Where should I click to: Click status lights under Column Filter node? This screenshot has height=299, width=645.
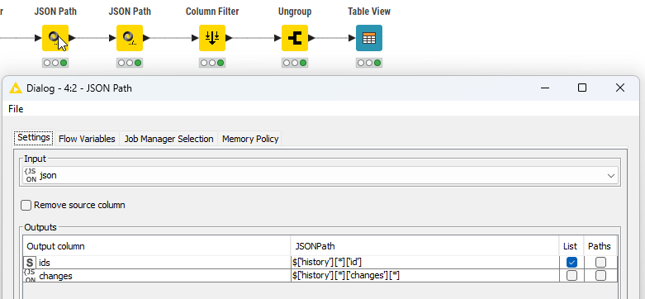pyautogui.click(x=212, y=63)
